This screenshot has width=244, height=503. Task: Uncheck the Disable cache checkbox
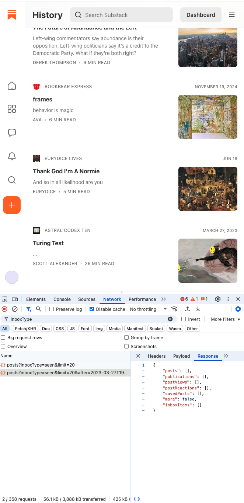tap(92, 309)
